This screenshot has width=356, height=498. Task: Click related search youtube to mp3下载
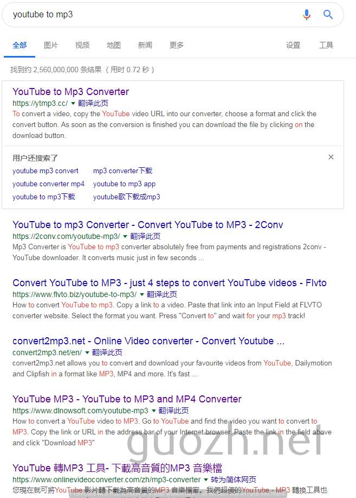pos(44,197)
